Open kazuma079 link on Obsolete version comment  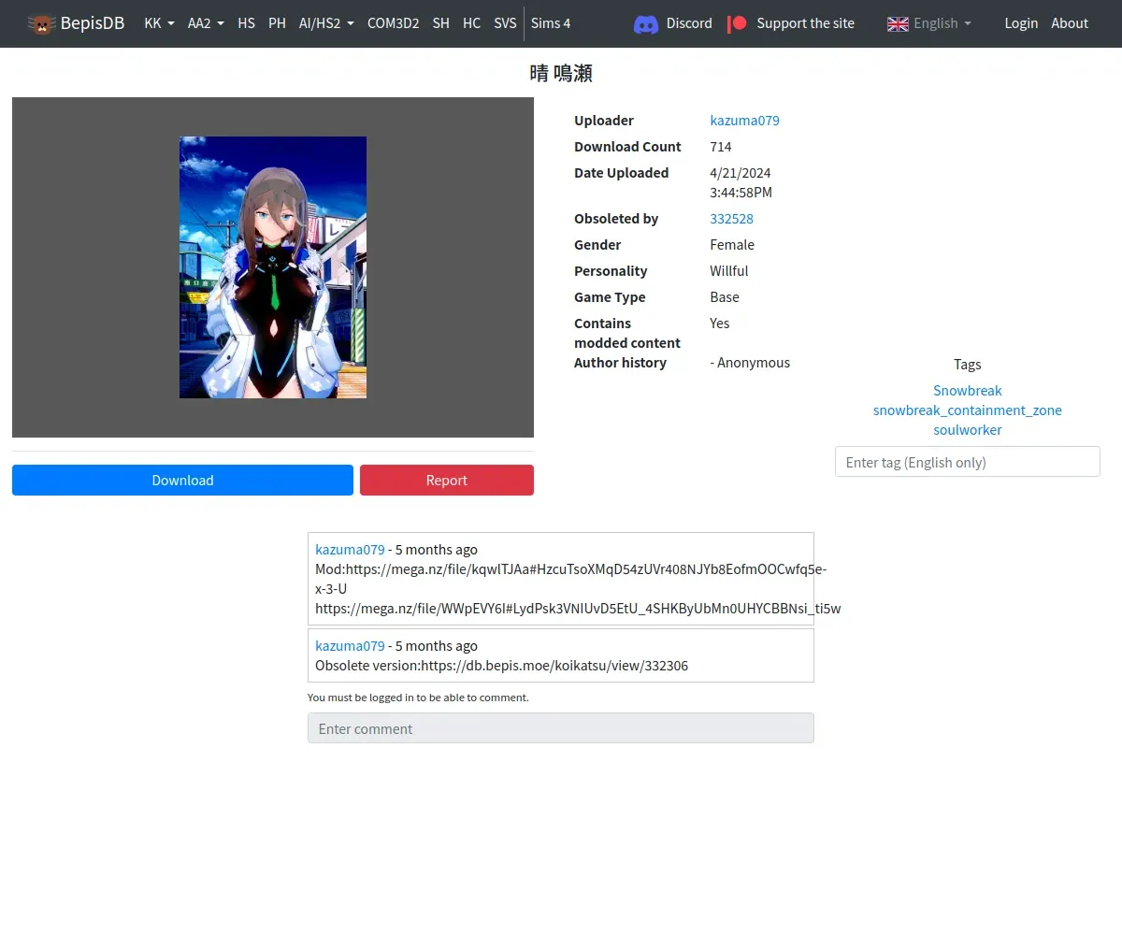pos(350,646)
